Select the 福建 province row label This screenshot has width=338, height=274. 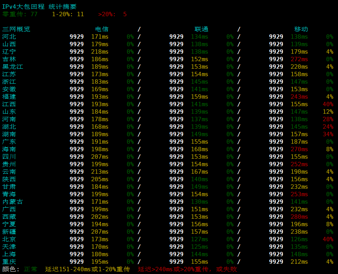click(x=9, y=97)
